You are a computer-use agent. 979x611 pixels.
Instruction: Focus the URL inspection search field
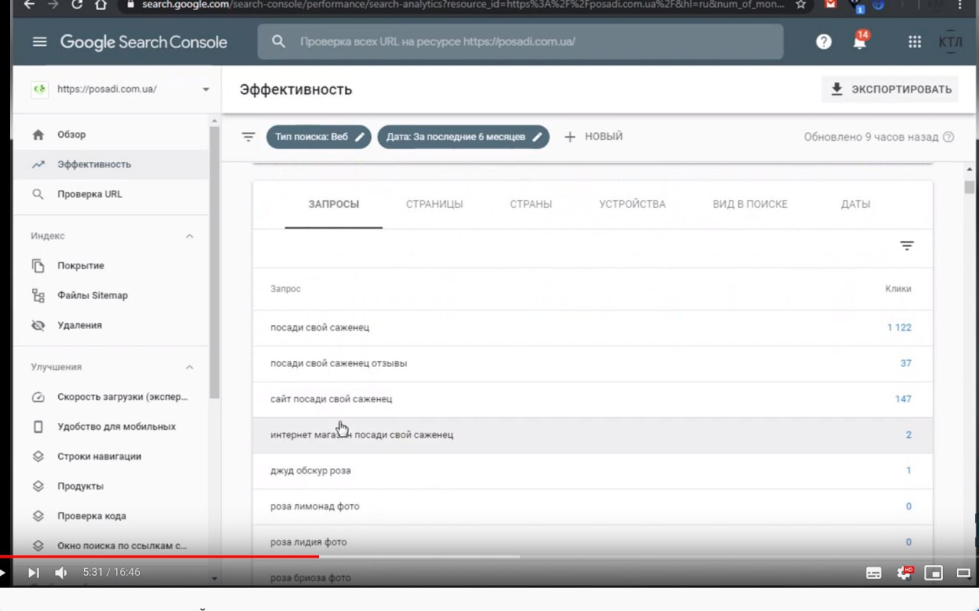click(x=520, y=41)
